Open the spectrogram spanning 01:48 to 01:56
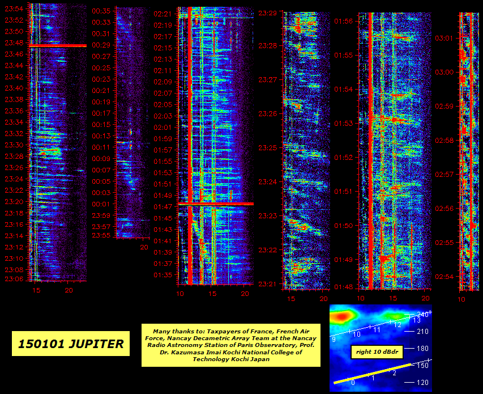This screenshot has height=394, width=483. [395, 150]
